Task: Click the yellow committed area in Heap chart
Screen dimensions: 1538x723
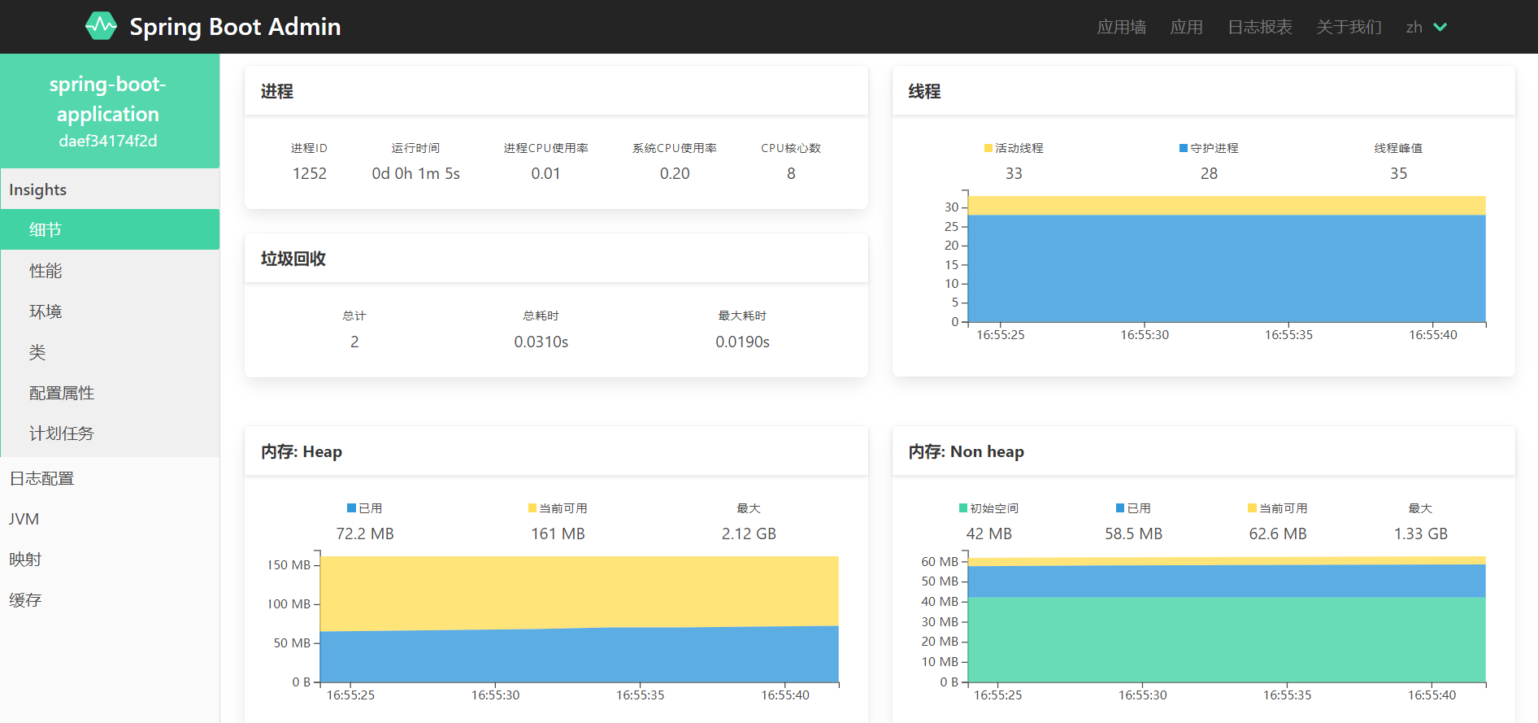Action: (579, 592)
